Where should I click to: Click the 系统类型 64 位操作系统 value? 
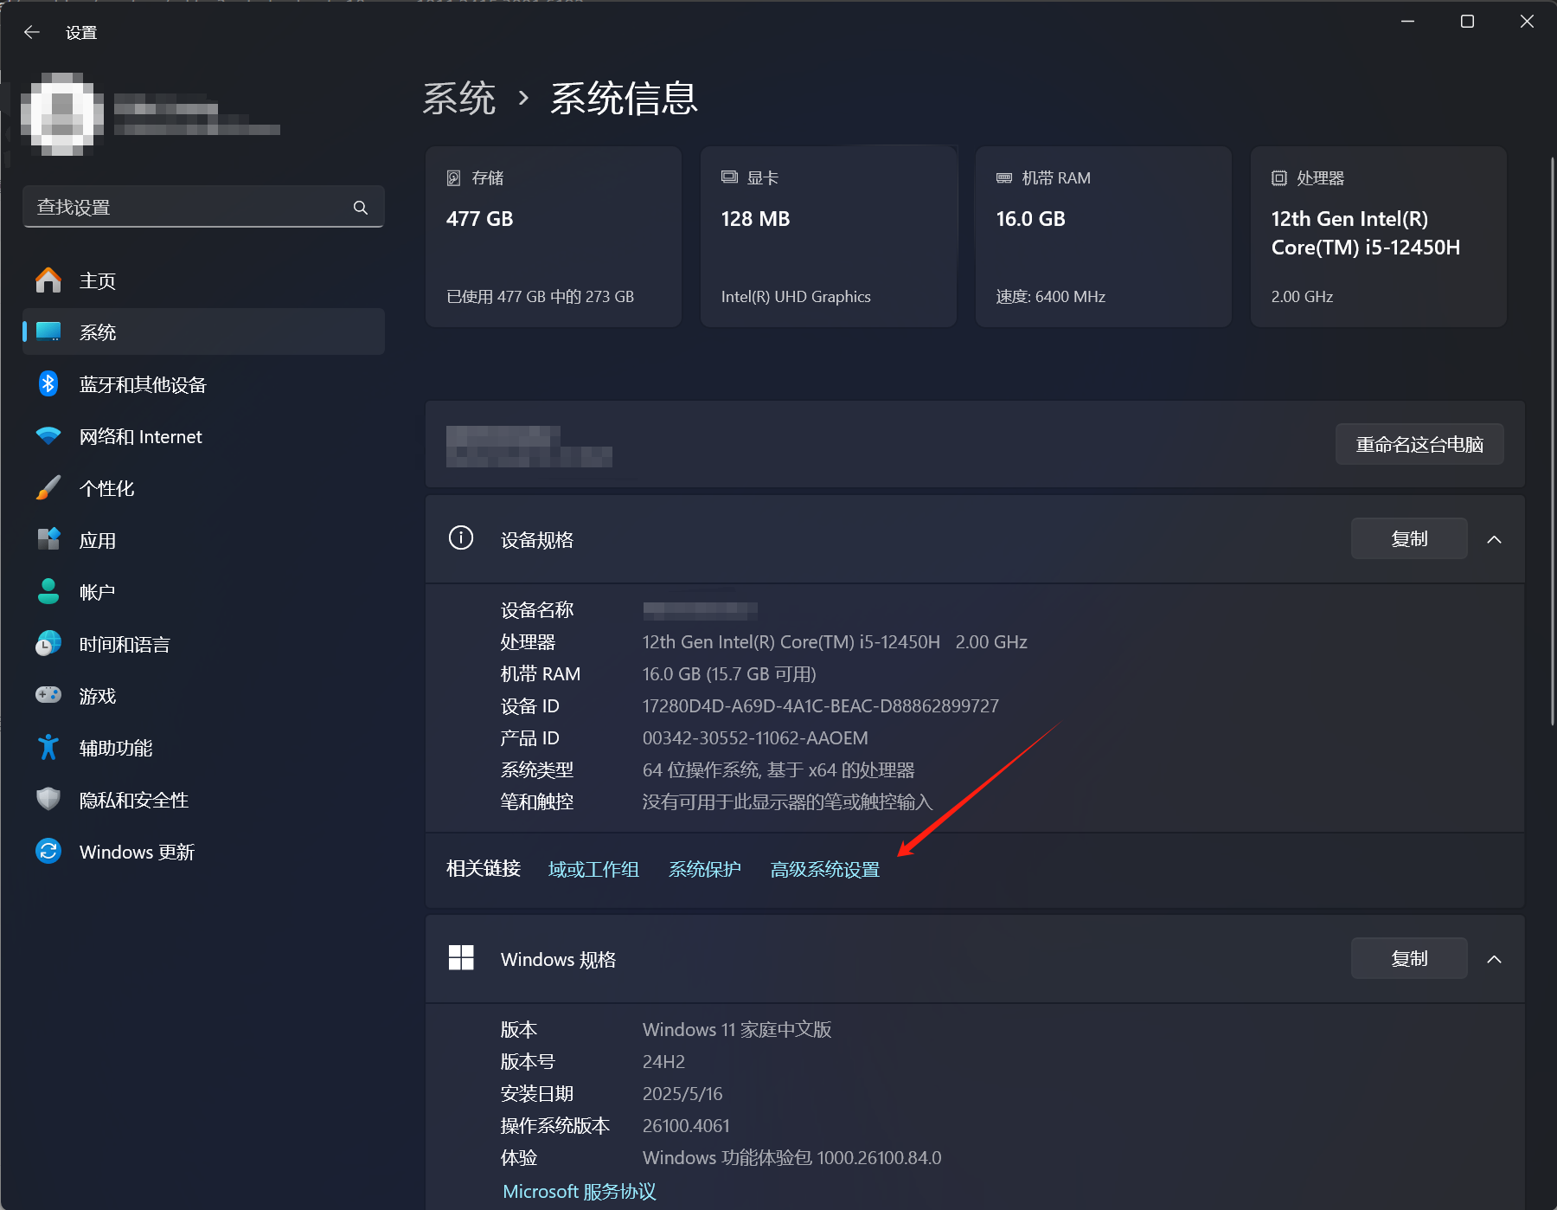(778, 770)
